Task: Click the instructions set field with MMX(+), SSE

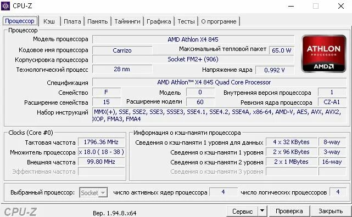Action: coord(219,115)
